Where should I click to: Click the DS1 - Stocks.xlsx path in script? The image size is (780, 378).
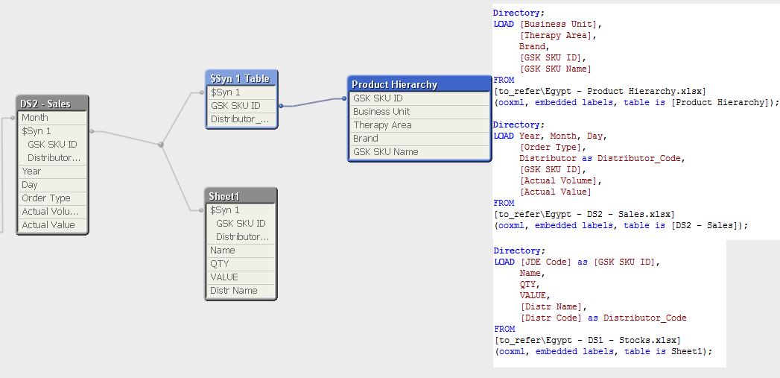tap(586, 341)
